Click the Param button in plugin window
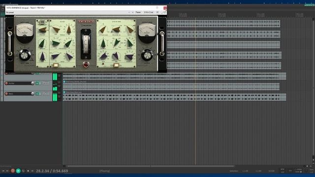315x177 pixels. coord(138,12)
